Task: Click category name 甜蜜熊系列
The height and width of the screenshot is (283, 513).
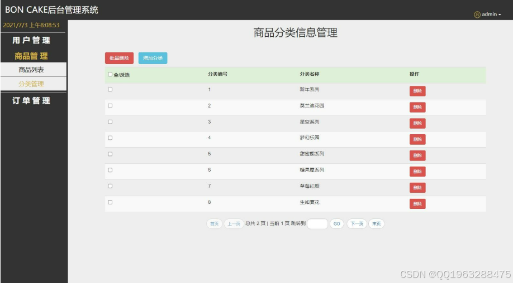Action: [x=312, y=154]
